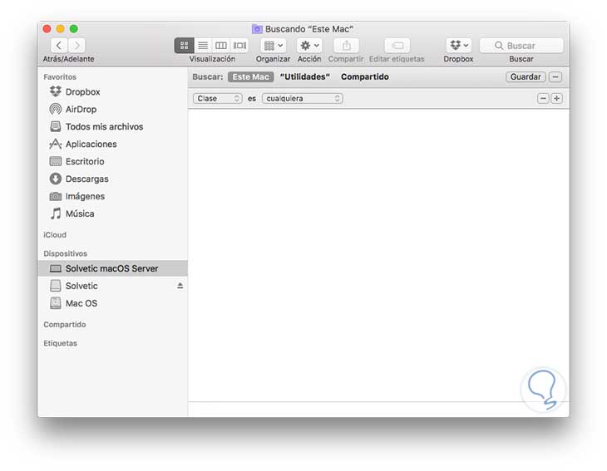Viewport: 607px width, 471px height.
Task: Select Compartido search scope
Action: point(365,77)
